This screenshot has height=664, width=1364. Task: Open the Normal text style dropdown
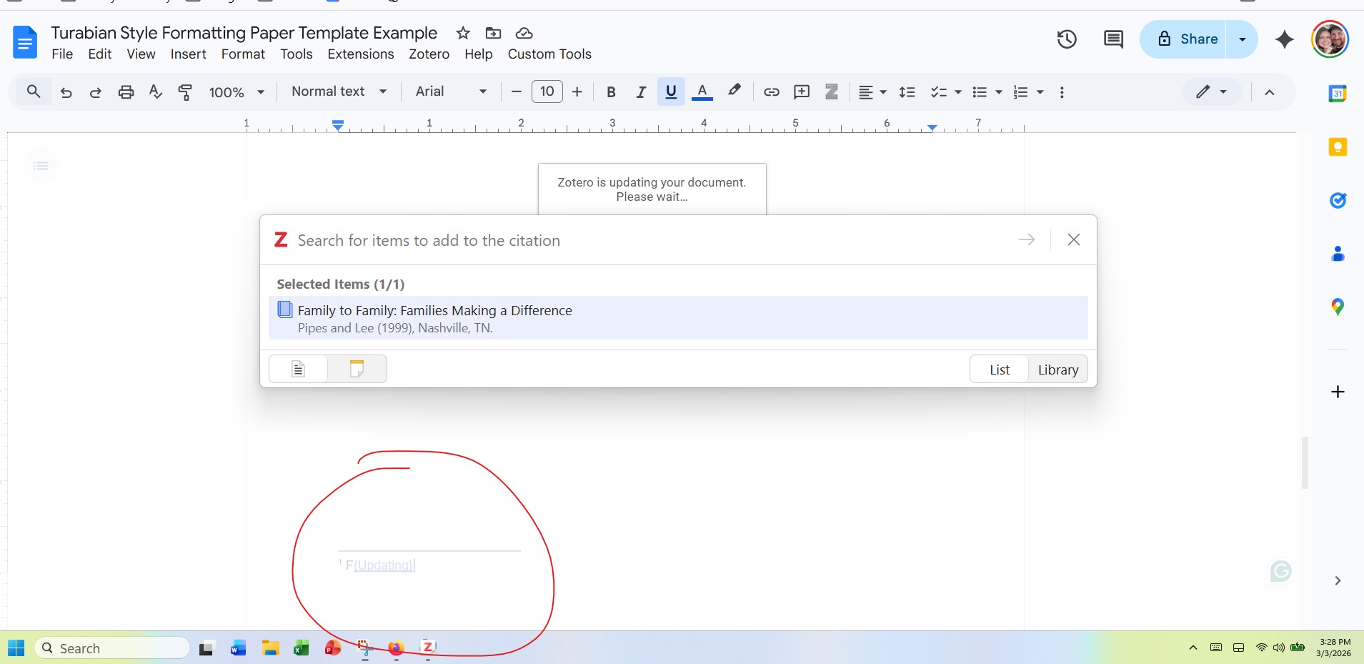(x=339, y=91)
